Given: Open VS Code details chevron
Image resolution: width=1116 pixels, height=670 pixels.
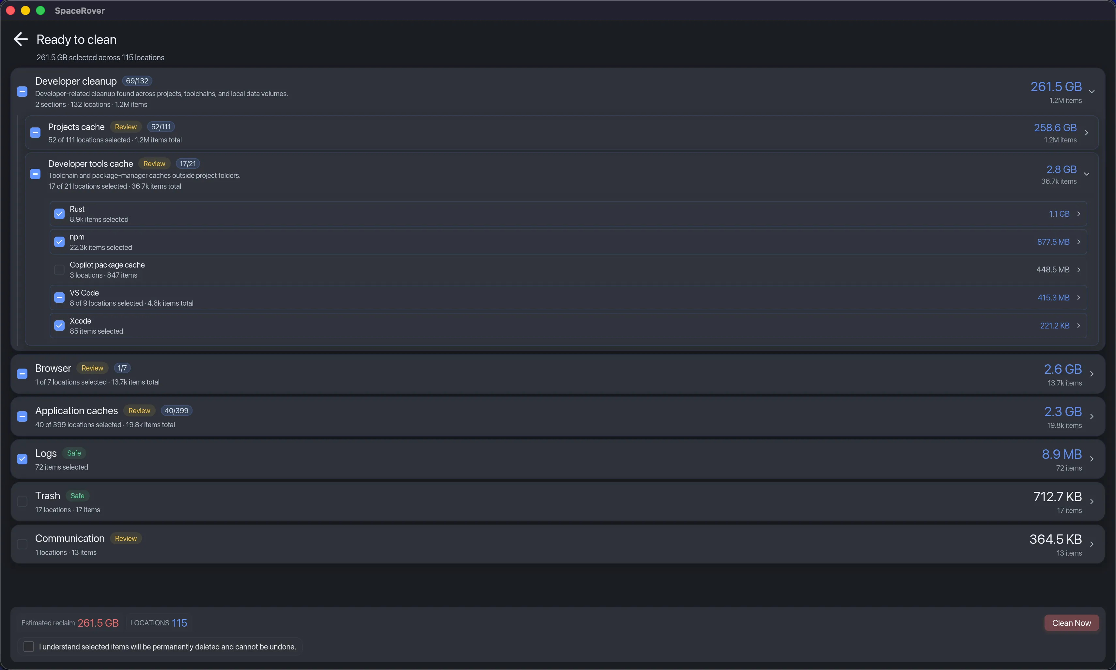Looking at the screenshot, I should [1078, 298].
